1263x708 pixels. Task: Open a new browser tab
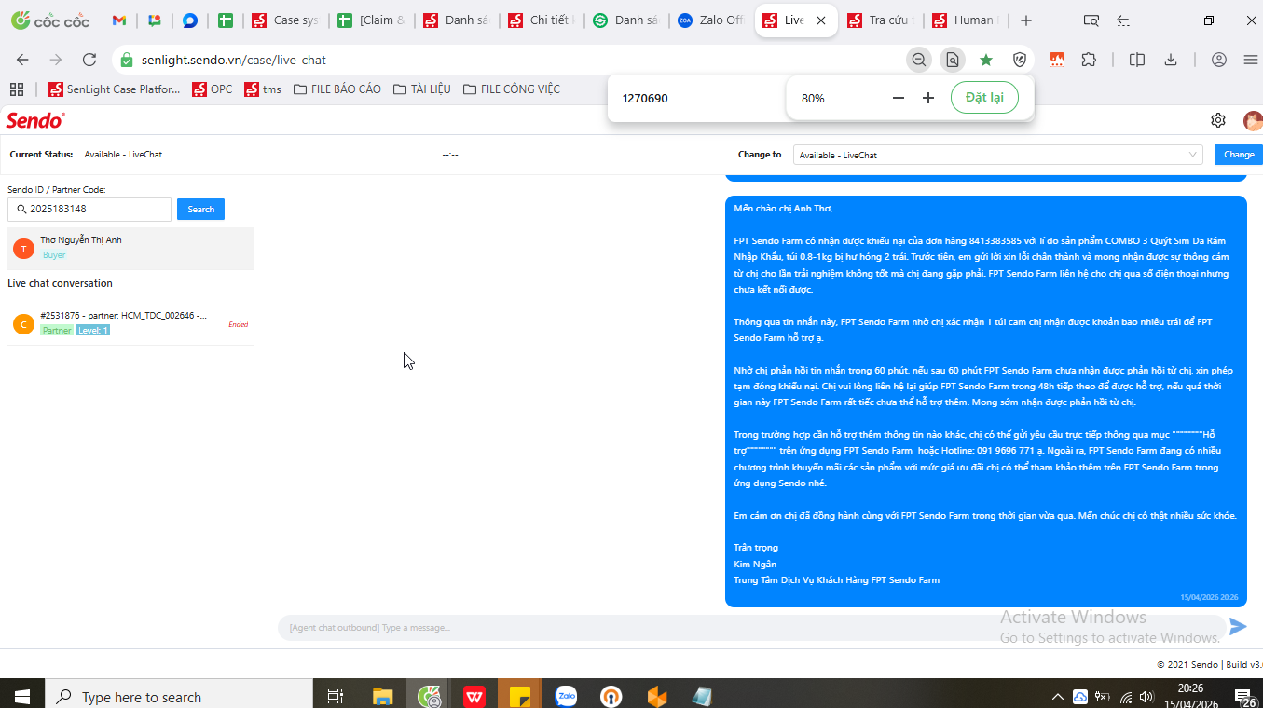(x=1026, y=20)
